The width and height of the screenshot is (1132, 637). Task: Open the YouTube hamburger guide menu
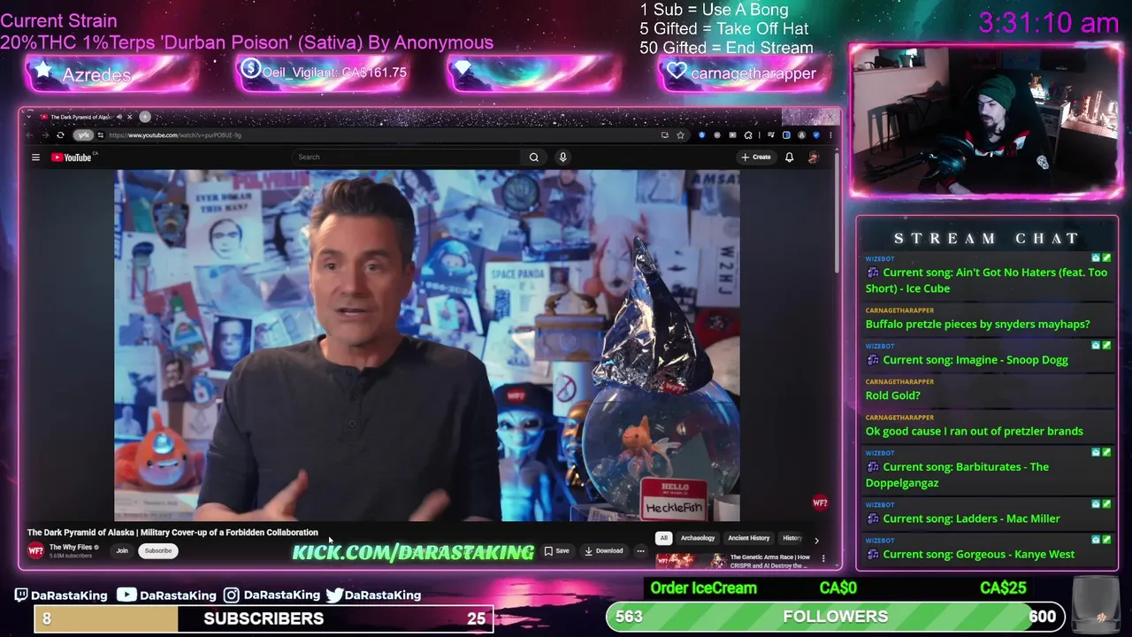click(x=35, y=157)
